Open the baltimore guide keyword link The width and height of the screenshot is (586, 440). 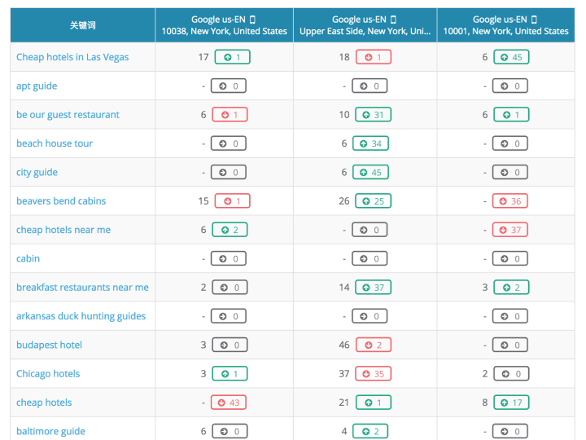pos(50,431)
